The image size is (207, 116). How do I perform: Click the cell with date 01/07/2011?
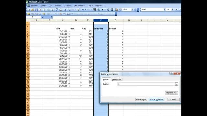63,86
